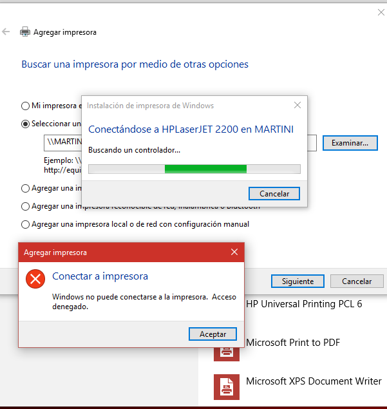Click the red error X icon
The height and width of the screenshot is (409, 387).
35,279
